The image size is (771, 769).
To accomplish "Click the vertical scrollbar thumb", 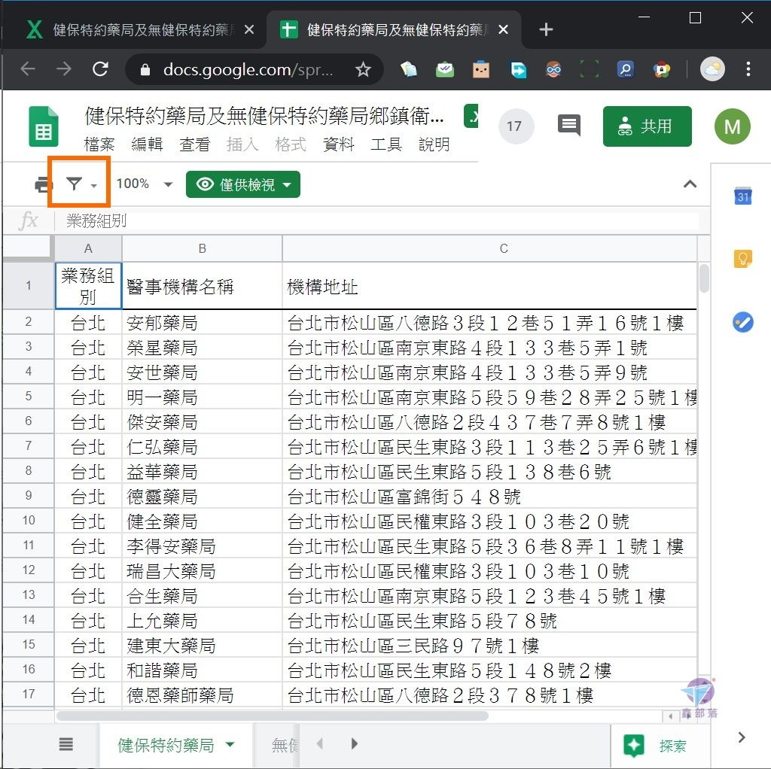I will tap(704, 278).
